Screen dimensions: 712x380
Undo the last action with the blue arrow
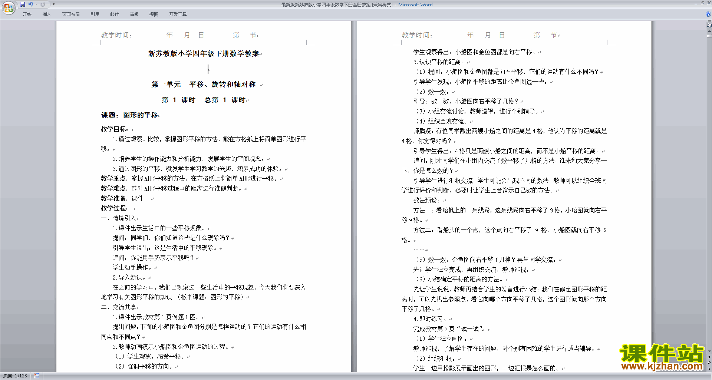(x=31, y=4)
